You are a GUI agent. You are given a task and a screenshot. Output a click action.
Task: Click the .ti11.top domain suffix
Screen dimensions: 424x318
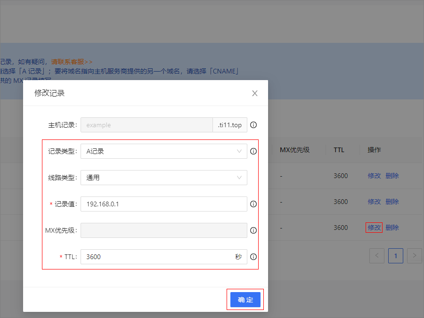(230, 125)
